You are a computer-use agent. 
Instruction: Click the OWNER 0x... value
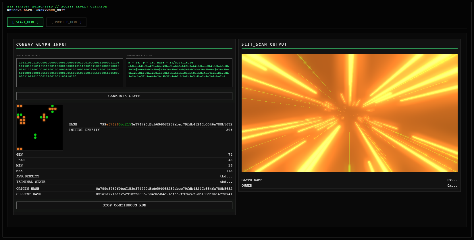coord(452,185)
